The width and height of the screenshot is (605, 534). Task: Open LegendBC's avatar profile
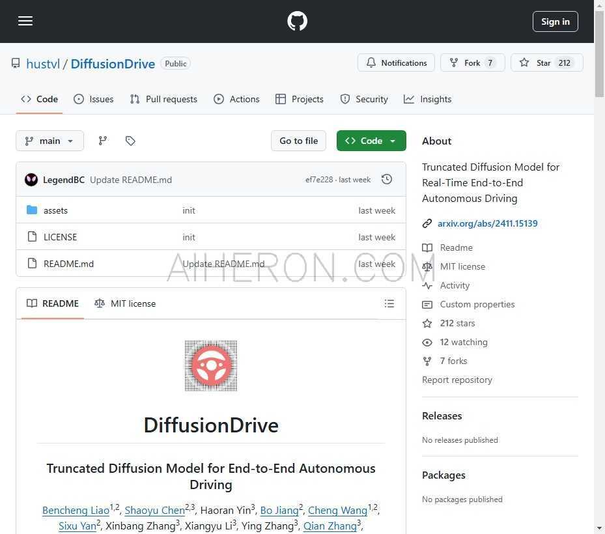point(31,180)
